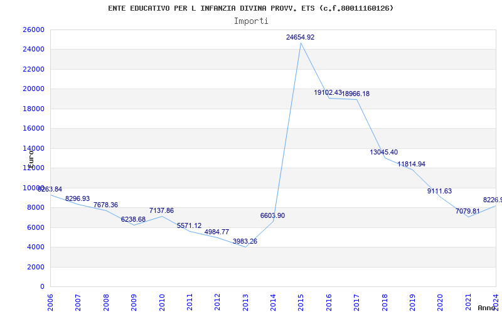
Task: Click the 0 y-axis tick label
Action: (42, 286)
